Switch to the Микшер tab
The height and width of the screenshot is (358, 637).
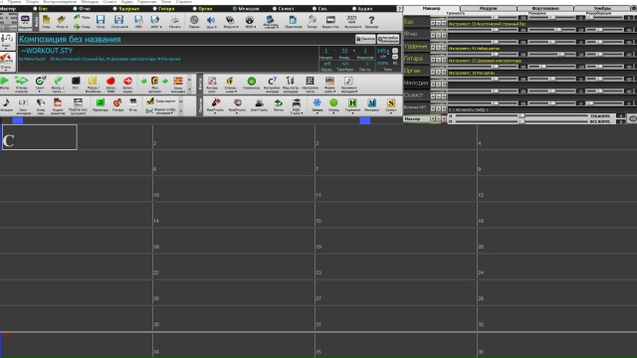[x=431, y=8]
